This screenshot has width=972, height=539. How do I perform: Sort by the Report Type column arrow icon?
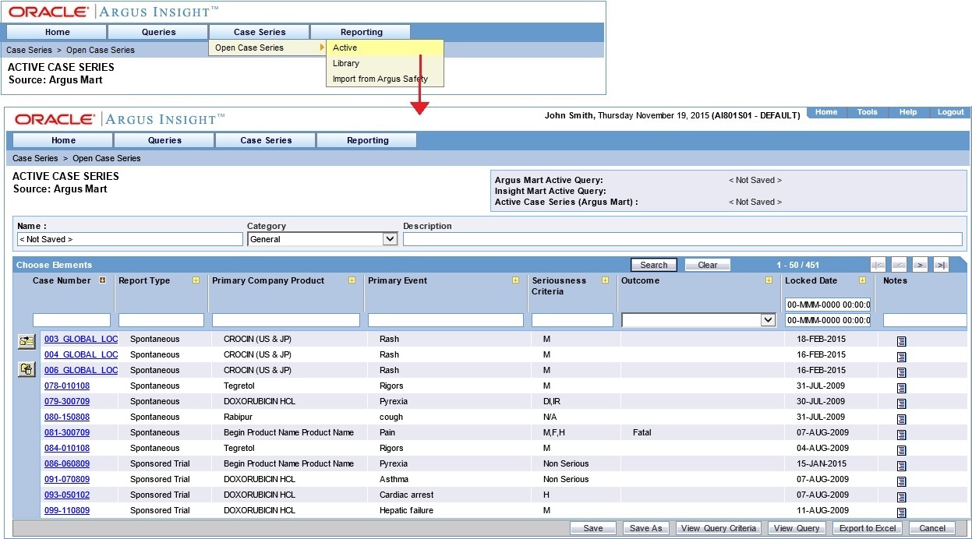(196, 280)
